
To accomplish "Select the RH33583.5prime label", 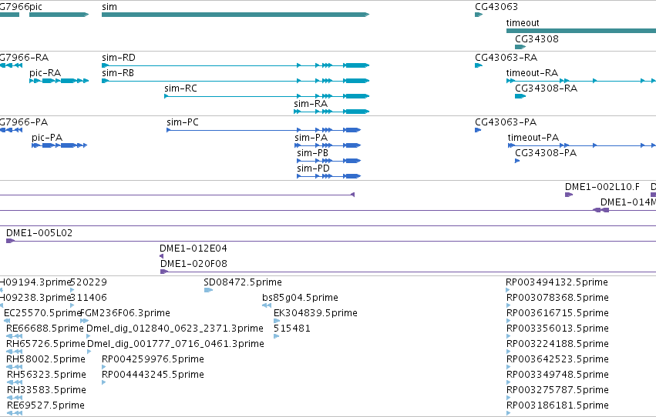I will pos(46,390).
